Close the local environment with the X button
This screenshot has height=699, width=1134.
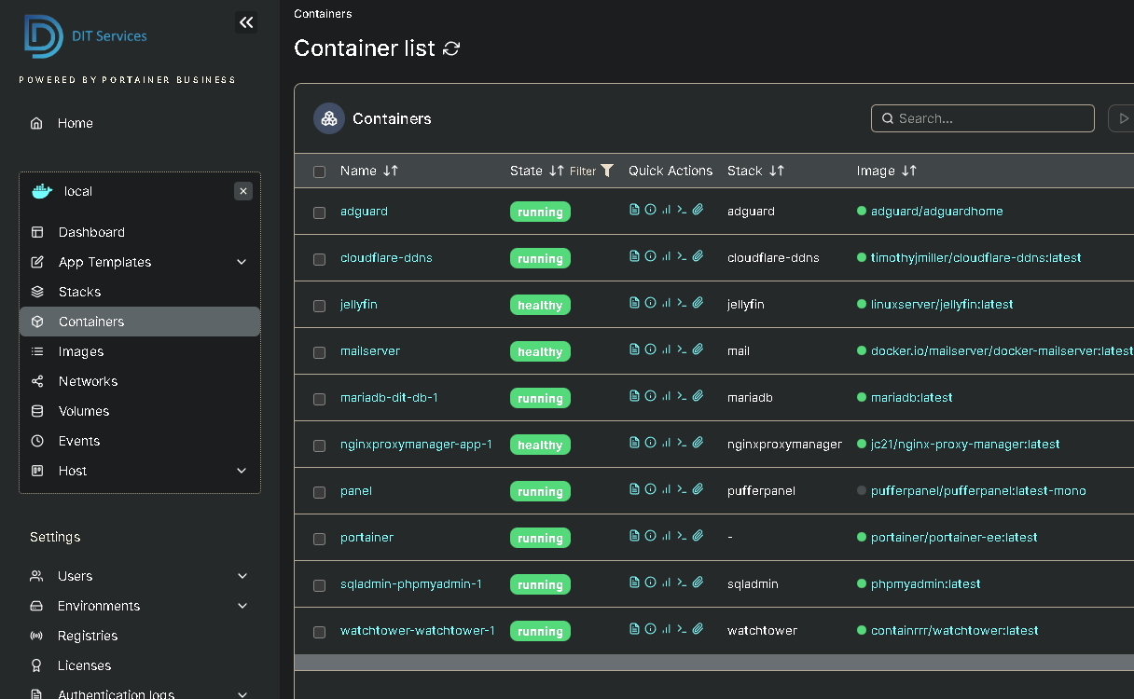[243, 191]
